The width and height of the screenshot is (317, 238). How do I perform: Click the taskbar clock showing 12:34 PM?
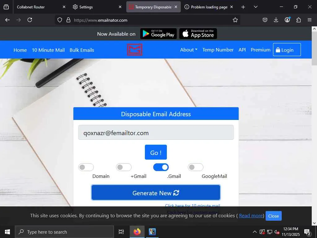tap(290, 232)
